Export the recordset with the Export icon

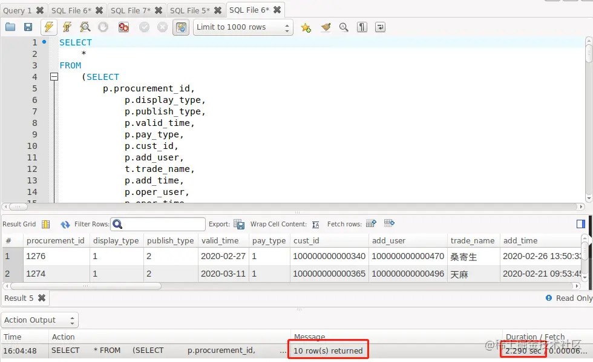coord(239,225)
